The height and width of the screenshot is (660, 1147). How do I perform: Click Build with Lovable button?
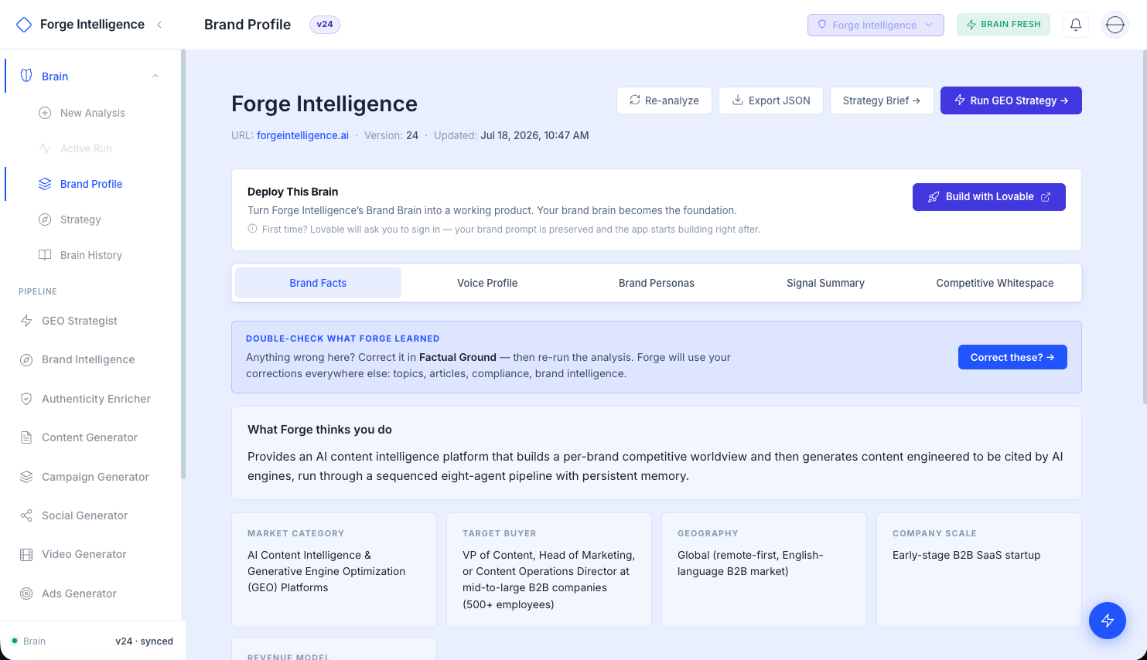[989, 197]
